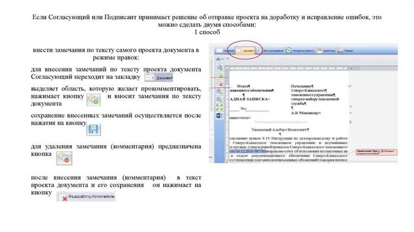414x232 pixels.
Task: Open the dropdown arrow next to save icon
Action: [x=222, y=59]
